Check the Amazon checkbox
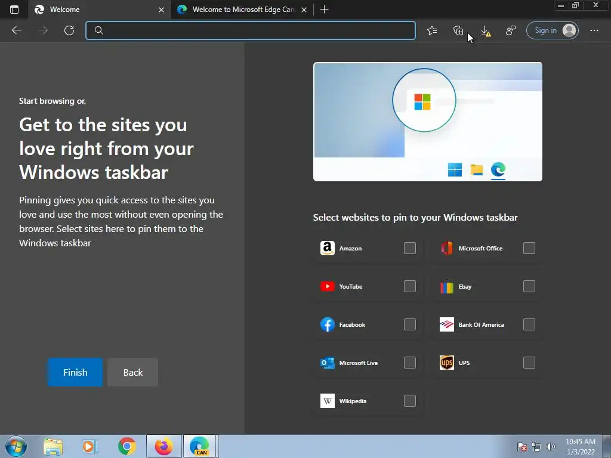Screen dimensions: 611x458 [x=409, y=248]
